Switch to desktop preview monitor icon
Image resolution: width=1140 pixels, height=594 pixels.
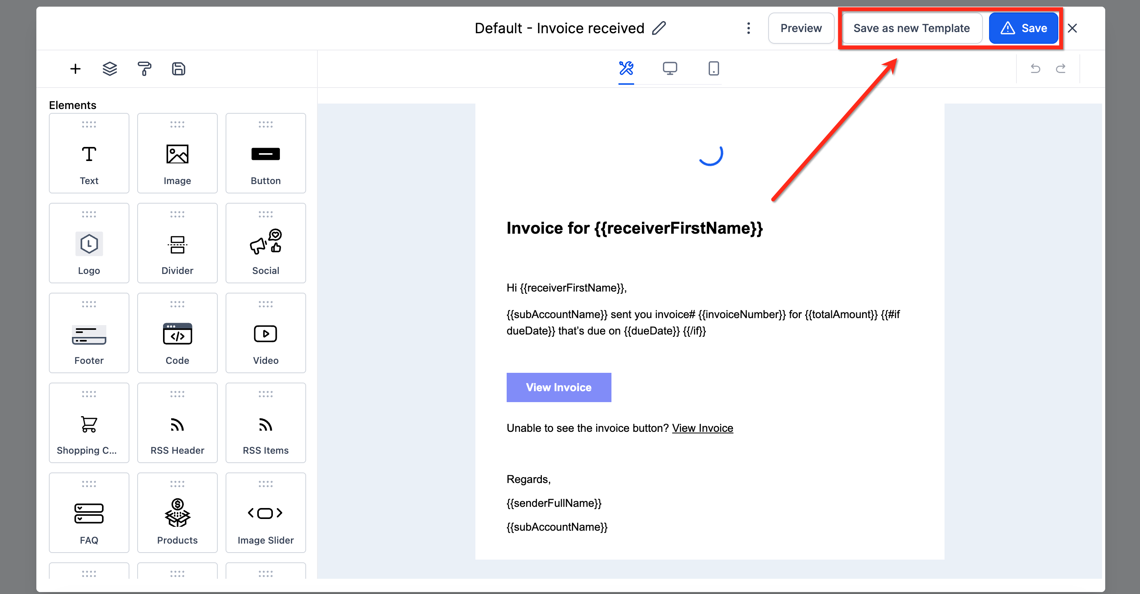point(670,68)
